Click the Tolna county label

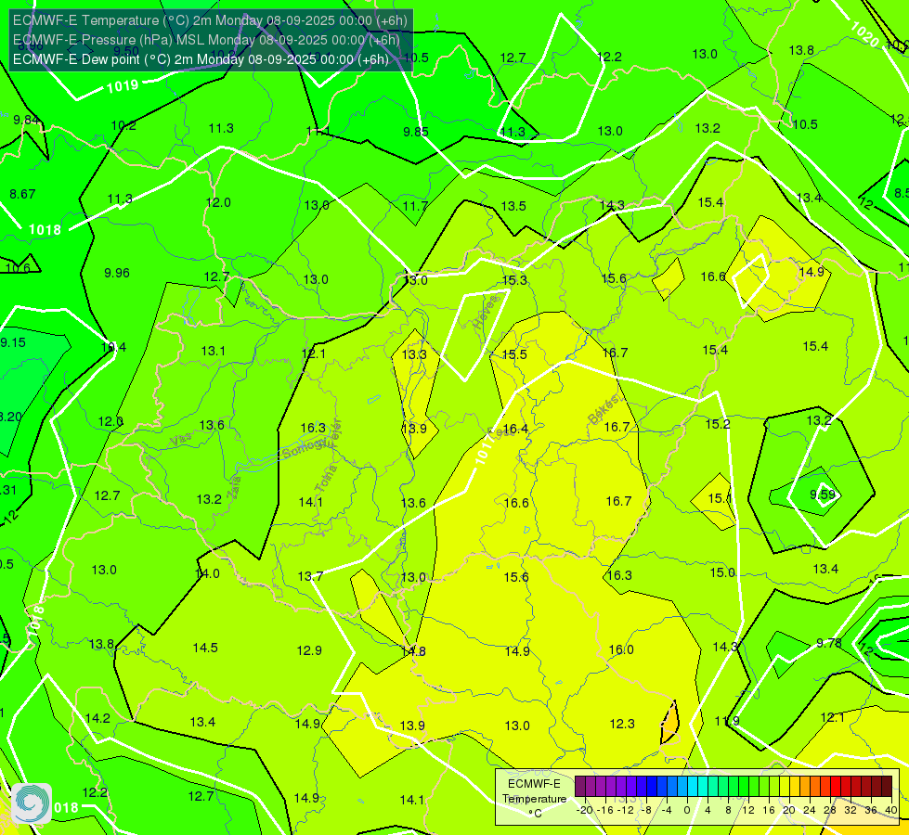(x=325, y=479)
